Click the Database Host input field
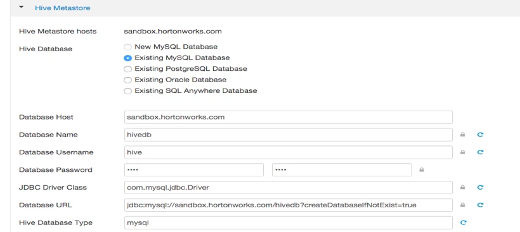This screenshot has width=520, height=232. click(288, 117)
